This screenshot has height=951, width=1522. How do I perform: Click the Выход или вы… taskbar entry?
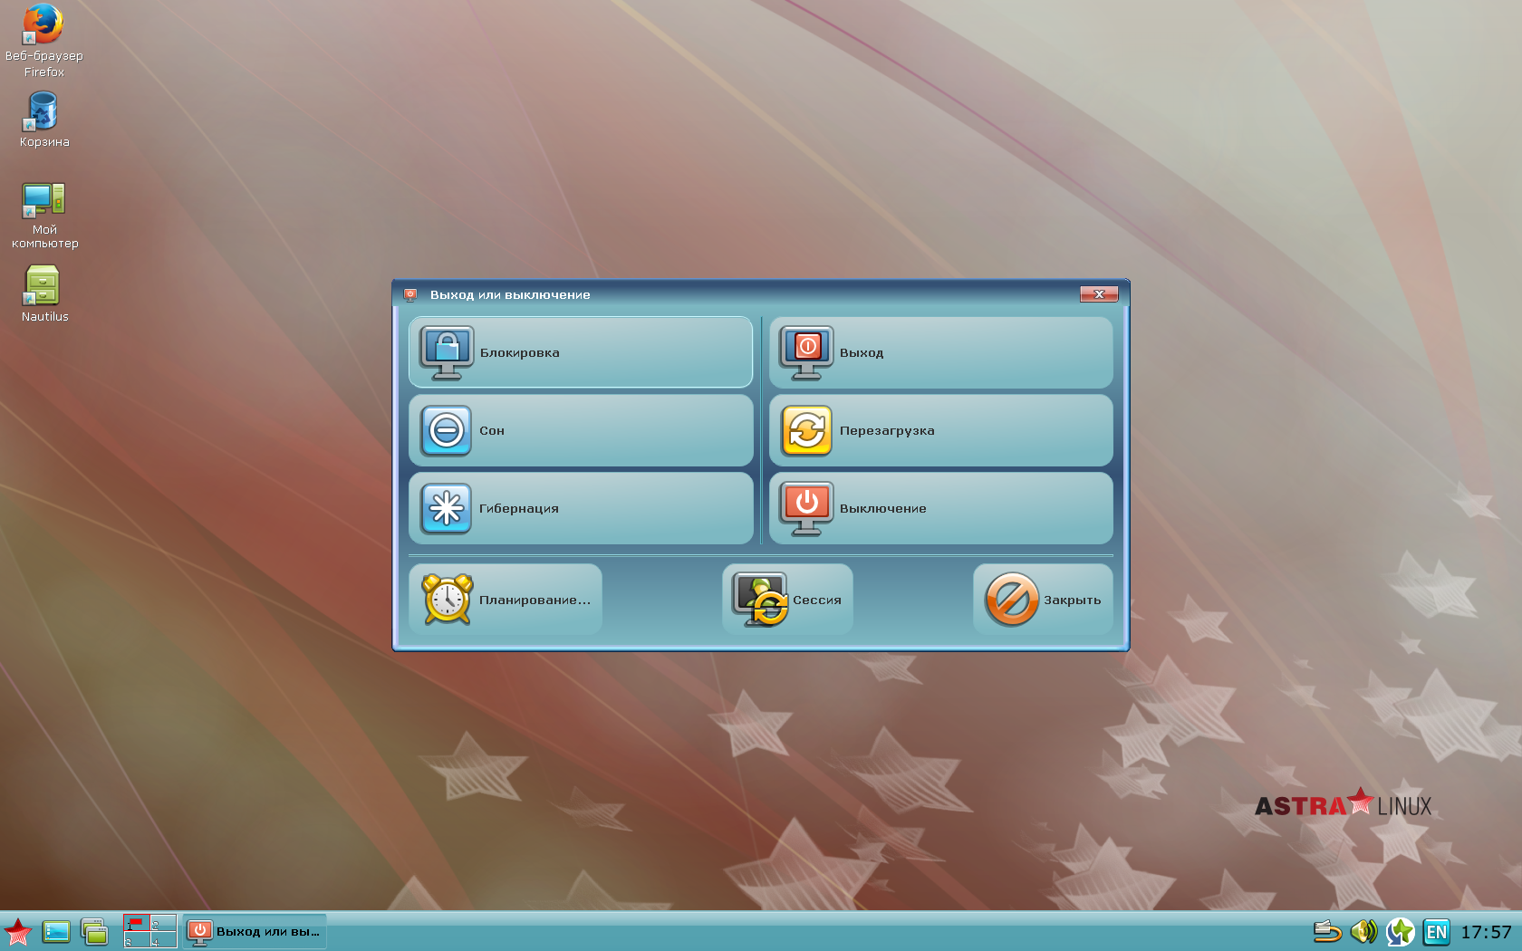pos(255,931)
